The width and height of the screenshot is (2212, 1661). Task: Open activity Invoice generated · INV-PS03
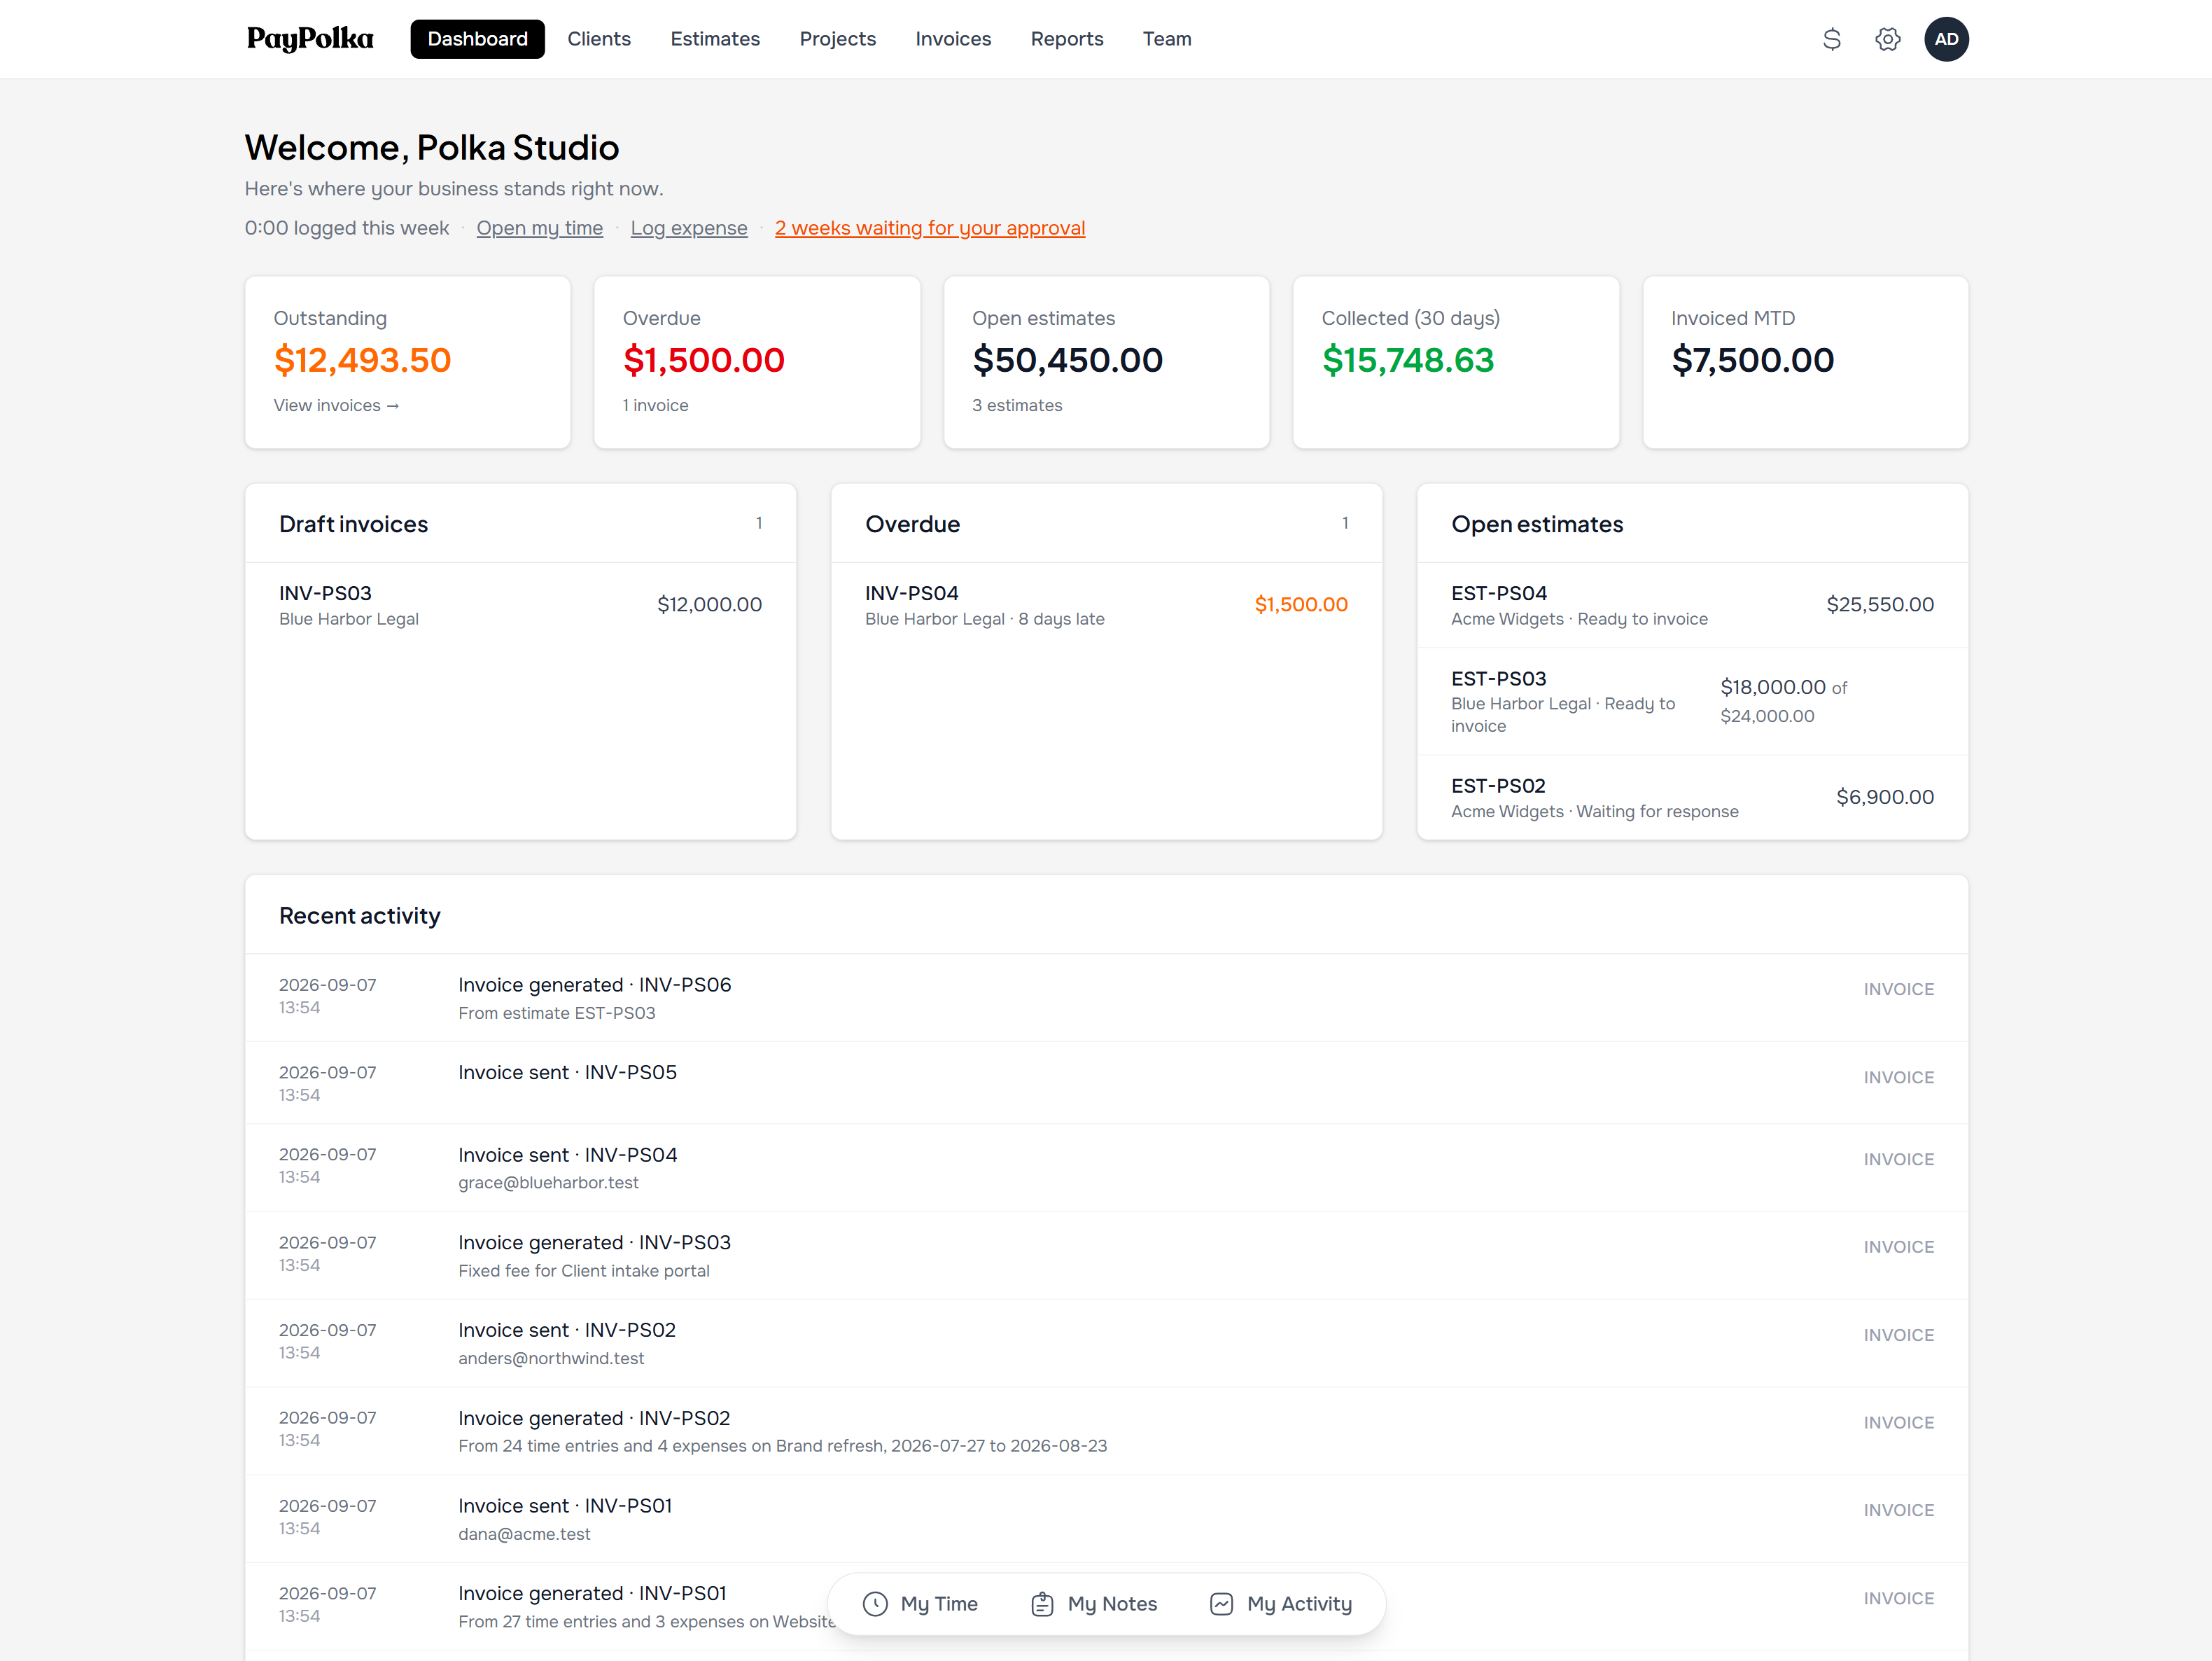[1106, 1256]
